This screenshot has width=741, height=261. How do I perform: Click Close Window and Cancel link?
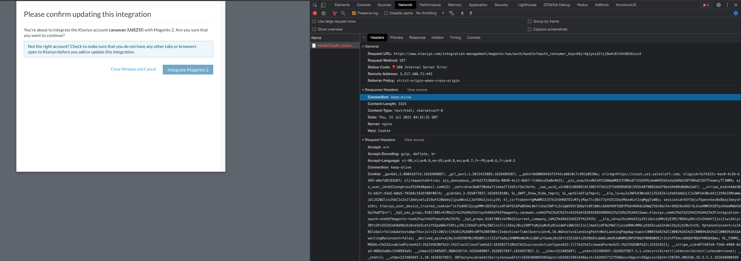(133, 69)
